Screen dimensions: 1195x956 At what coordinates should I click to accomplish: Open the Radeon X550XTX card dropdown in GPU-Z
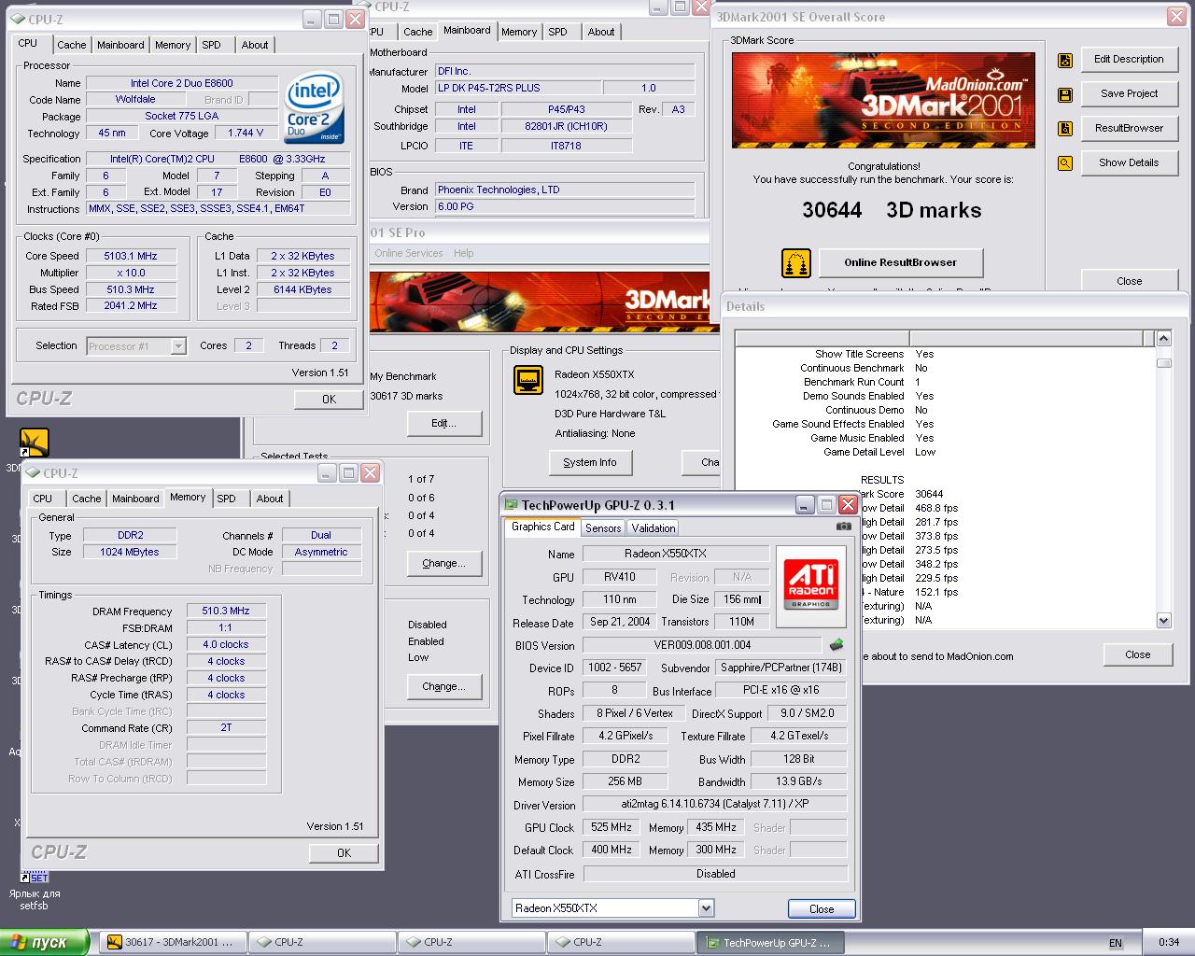coord(706,907)
